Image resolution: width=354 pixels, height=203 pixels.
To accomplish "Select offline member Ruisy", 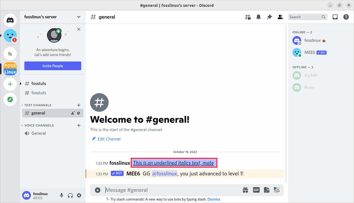I will pyautogui.click(x=321, y=87).
